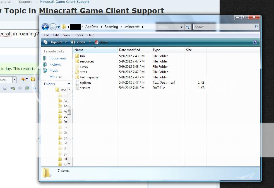The image size is (274, 188).
Task: Open the Organize dropdown menu
Action: point(56,42)
